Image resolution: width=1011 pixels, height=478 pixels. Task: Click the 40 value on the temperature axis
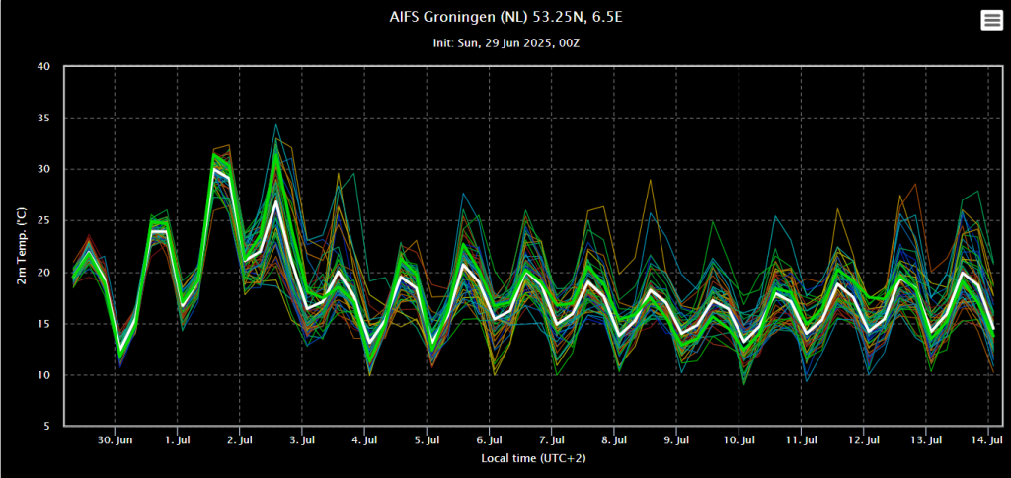[x=43, y=67]
